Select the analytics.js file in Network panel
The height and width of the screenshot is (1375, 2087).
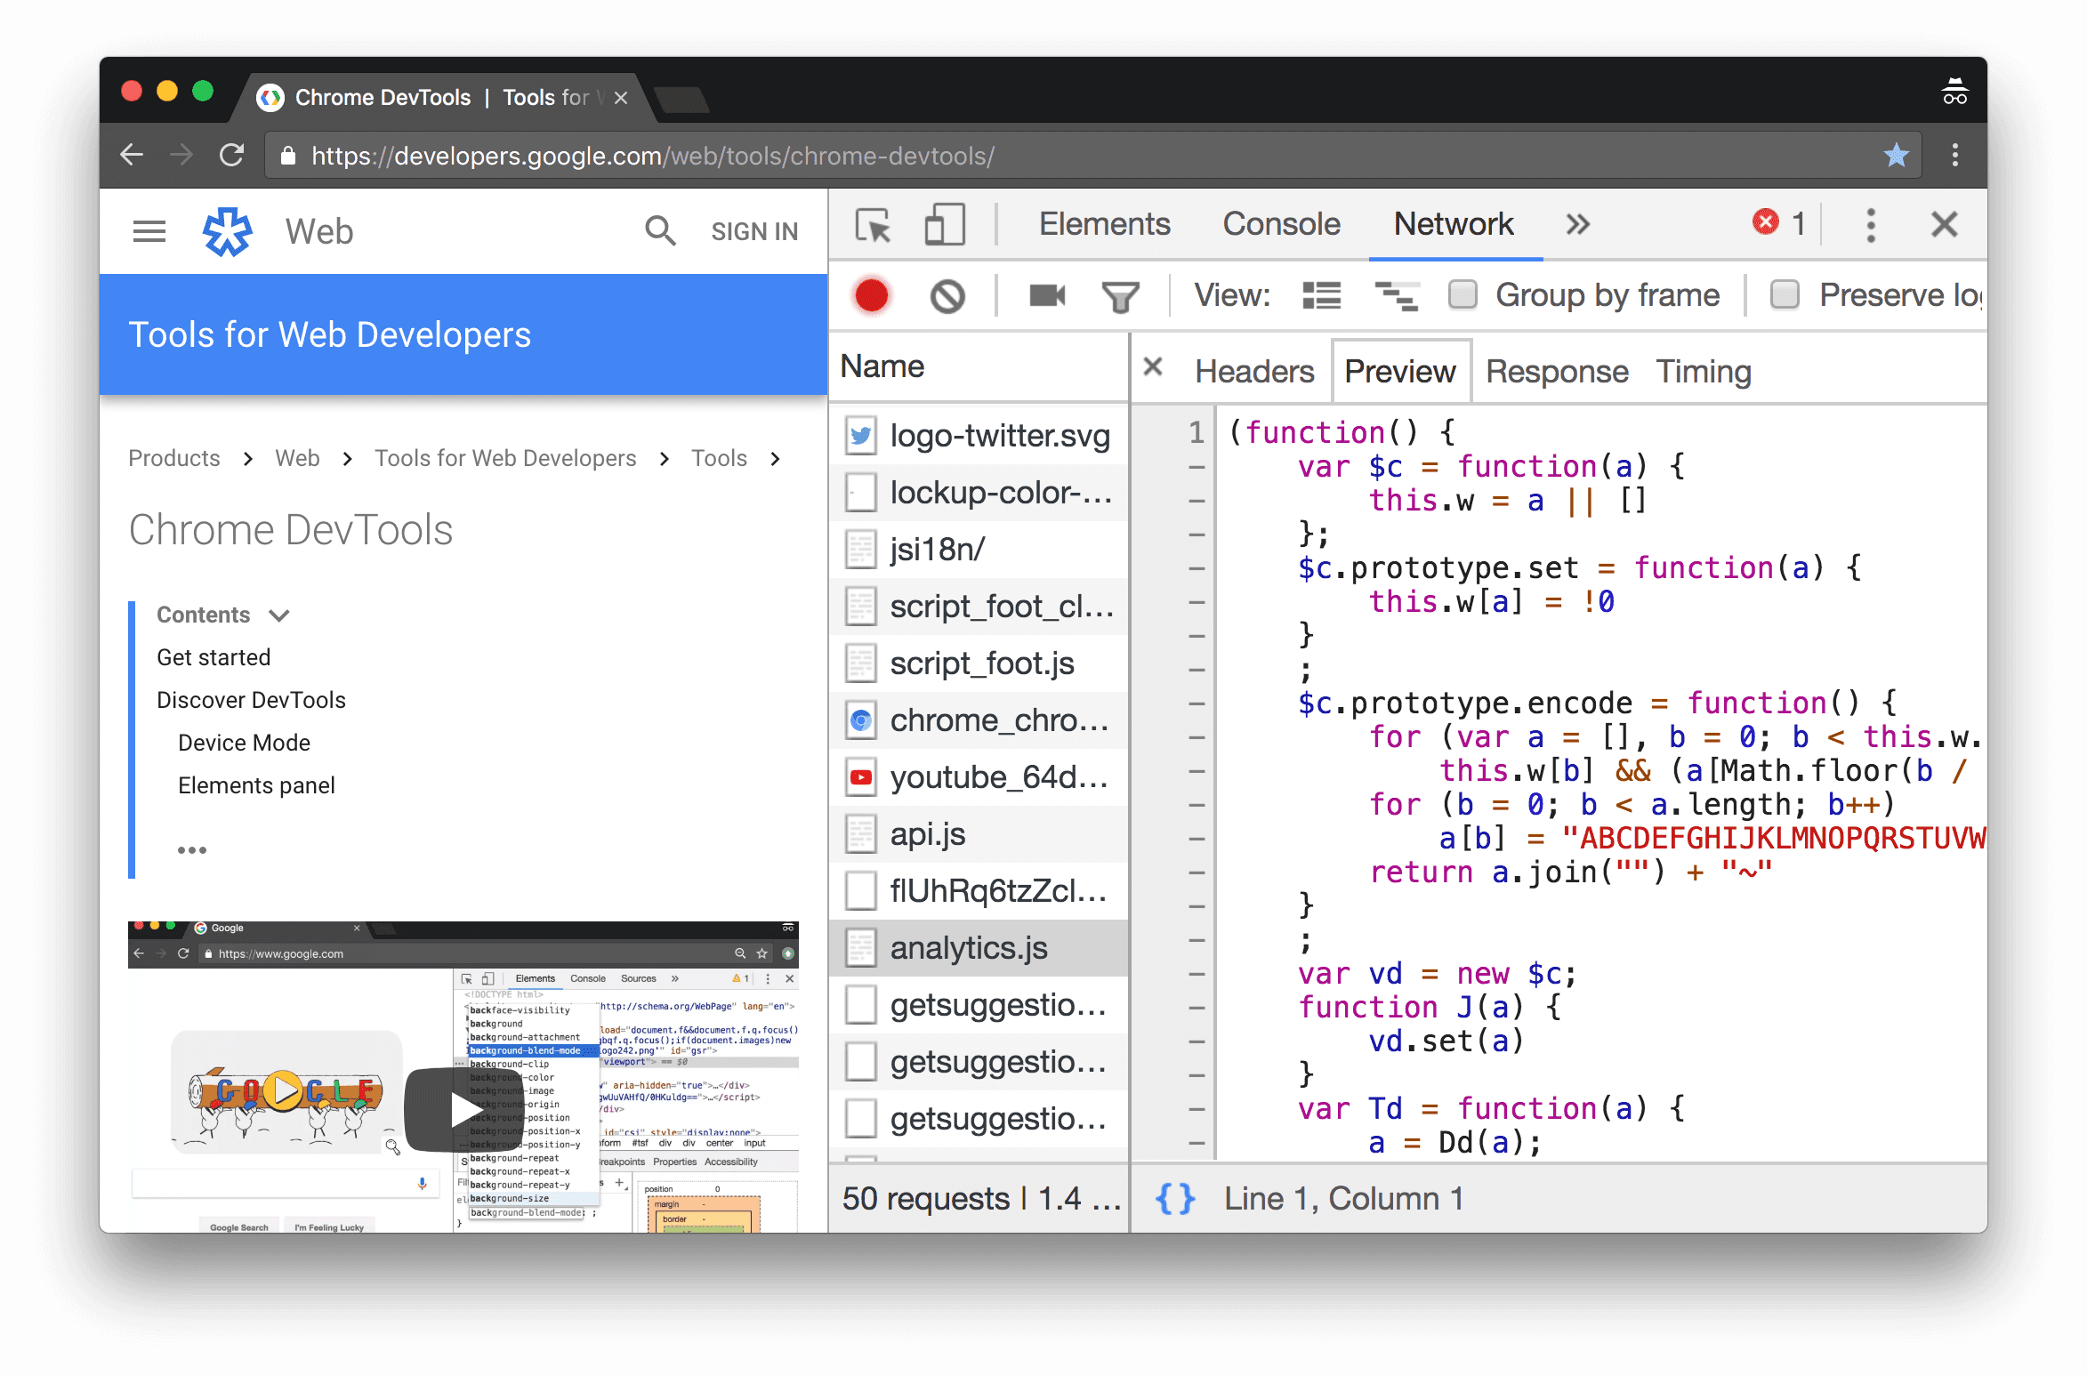[973, 948]
